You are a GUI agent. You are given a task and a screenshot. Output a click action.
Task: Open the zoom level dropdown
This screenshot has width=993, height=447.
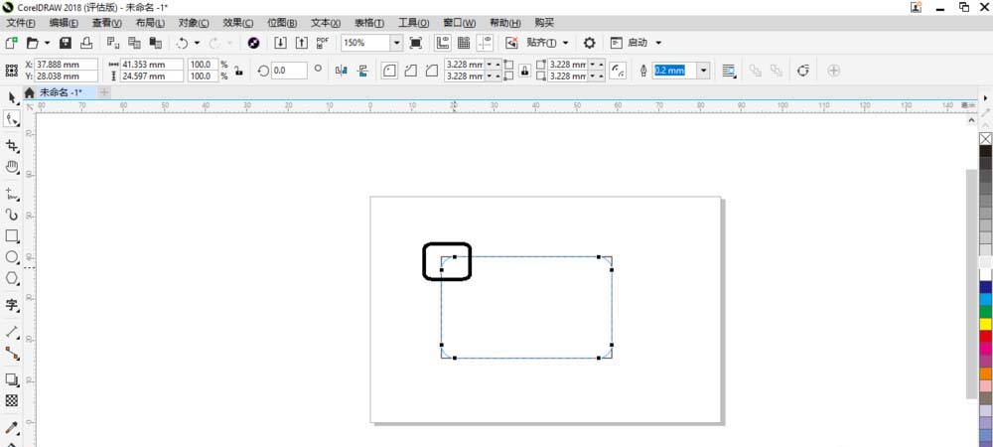396,43
